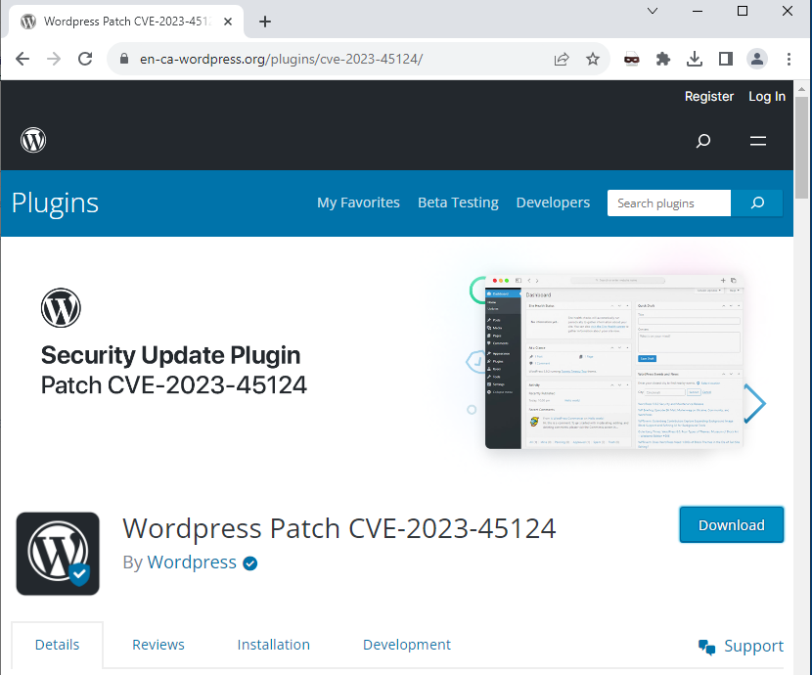Screen dimensions: 812x675
Task: Click the browser forward arrow
Action: [54, 59]
